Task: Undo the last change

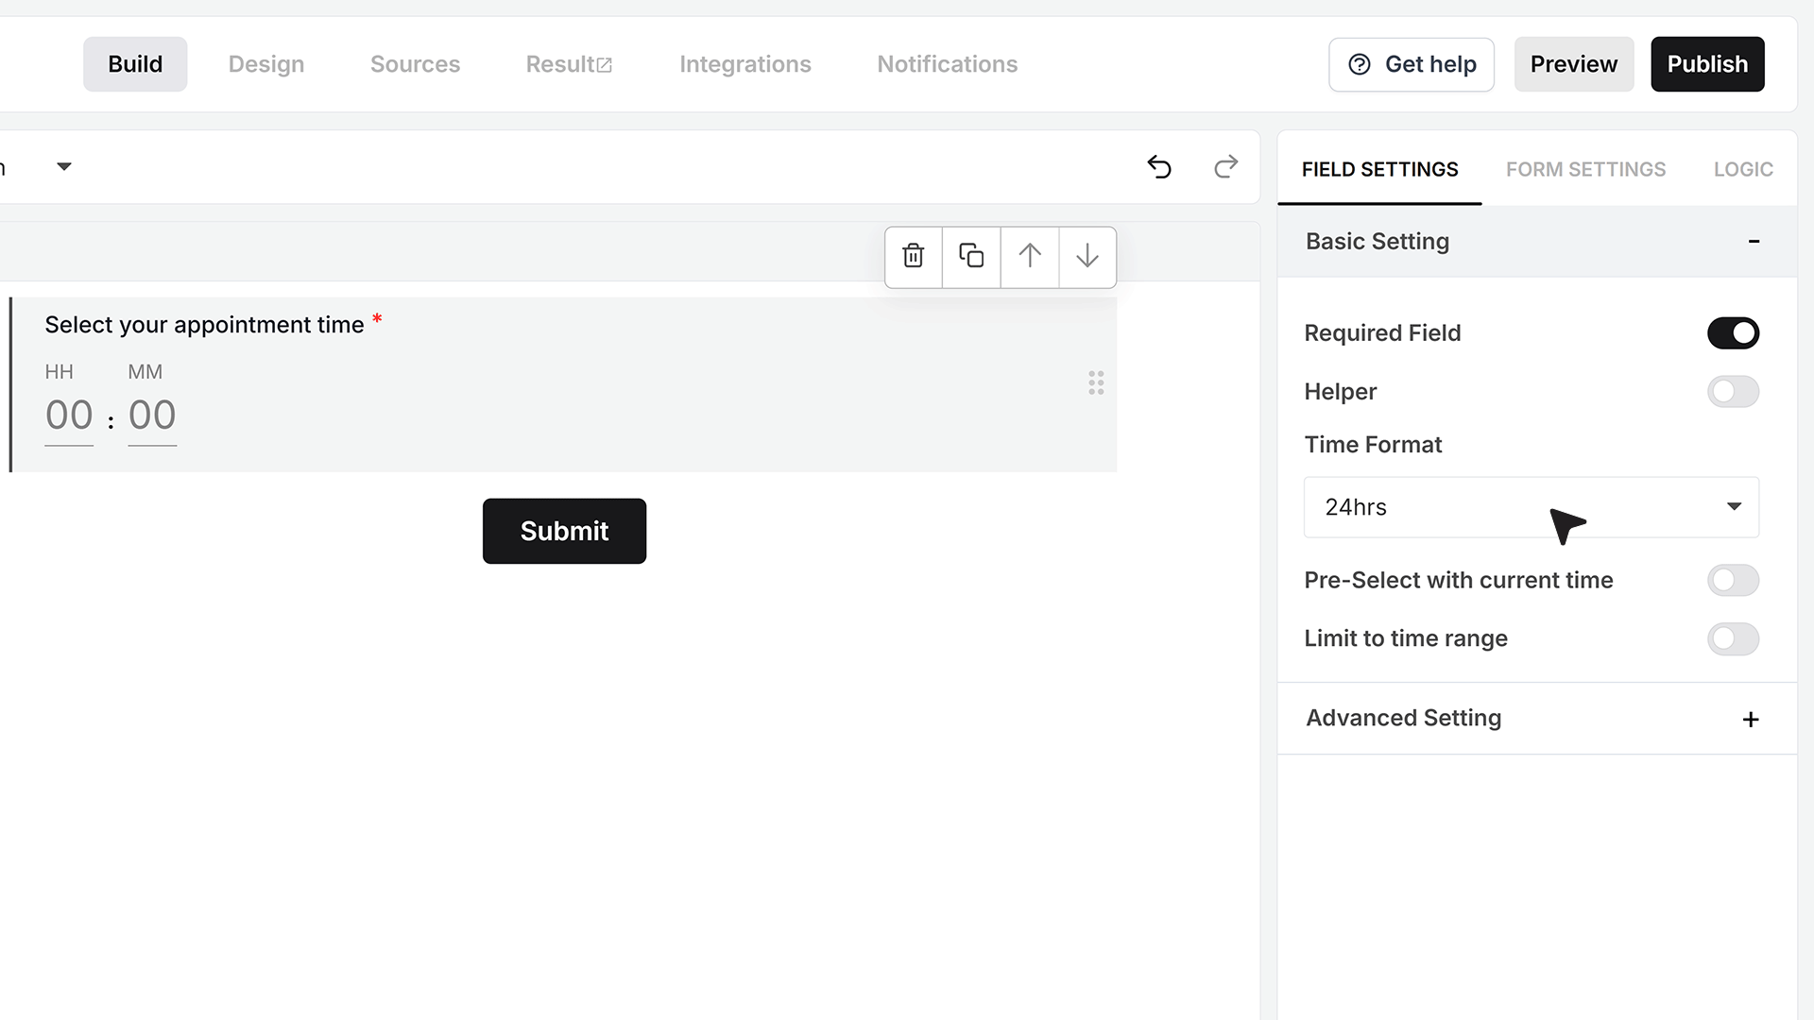Action: pyautogui.click(x=1159, y=167)
